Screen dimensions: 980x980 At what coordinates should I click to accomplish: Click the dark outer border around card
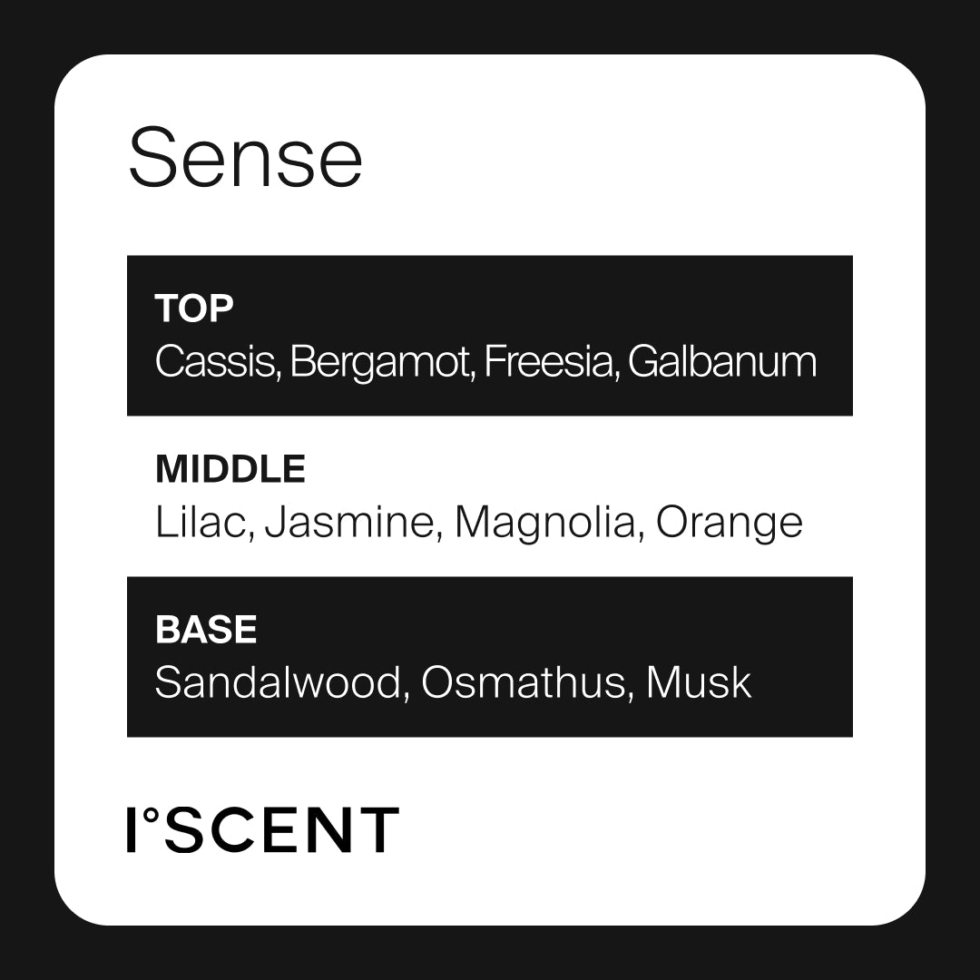coord(25,490)
